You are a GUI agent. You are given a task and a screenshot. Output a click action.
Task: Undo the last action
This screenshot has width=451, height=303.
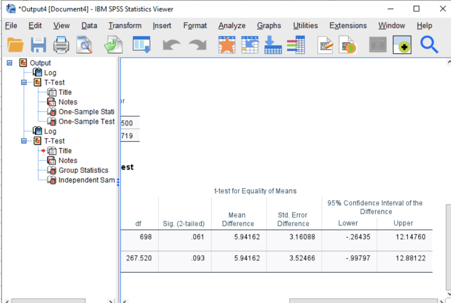pyautogui.click(x=172, y=44)
